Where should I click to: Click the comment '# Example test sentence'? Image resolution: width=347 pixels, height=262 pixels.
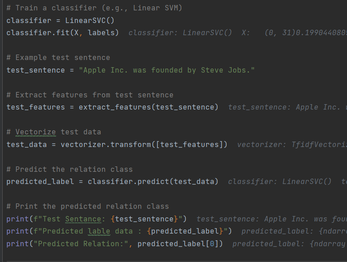[58, 58]
